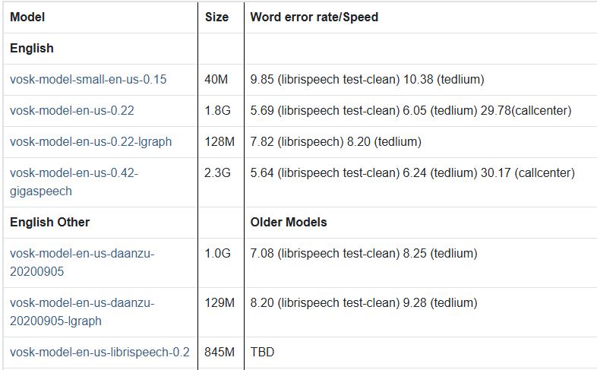Open the vosk-model-en-us-daanzu-20200905-lgraph link
597x370 pixels.
tap(82, 311)
